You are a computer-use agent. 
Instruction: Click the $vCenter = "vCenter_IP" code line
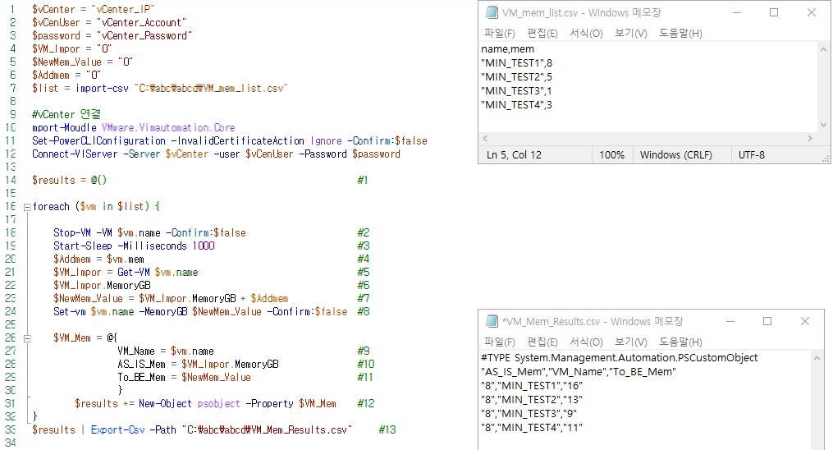[x=93, y=10]
